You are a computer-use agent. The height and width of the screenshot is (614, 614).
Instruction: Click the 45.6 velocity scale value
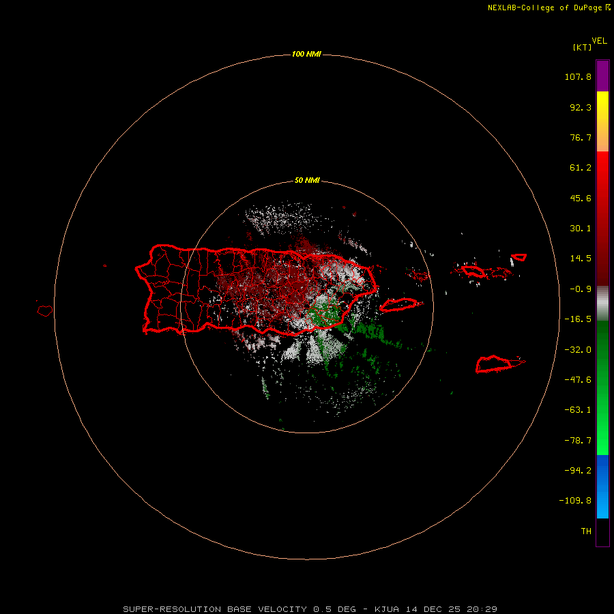[x=581, y=198]
